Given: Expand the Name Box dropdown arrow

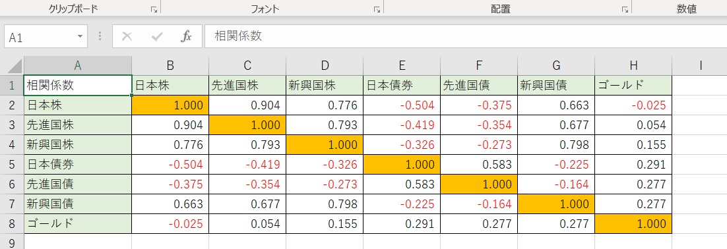Looking at the screenshot, I should click(x=80, y=37).
